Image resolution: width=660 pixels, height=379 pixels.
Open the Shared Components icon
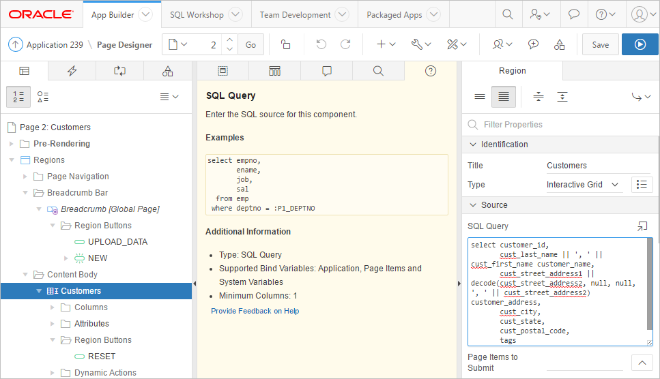559,44
